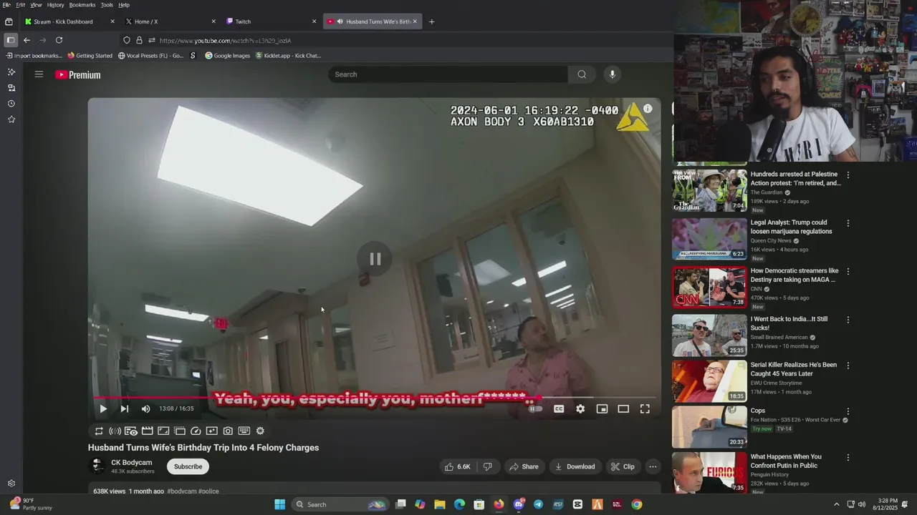Open the Tools menu
The width and height of the screenshot is (917, 515).
point(107,5)
